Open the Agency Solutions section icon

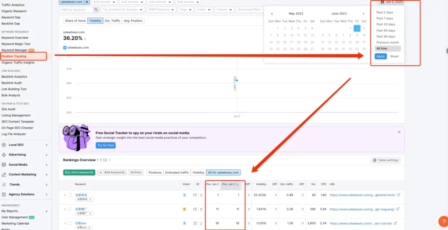tap(3, 194)
